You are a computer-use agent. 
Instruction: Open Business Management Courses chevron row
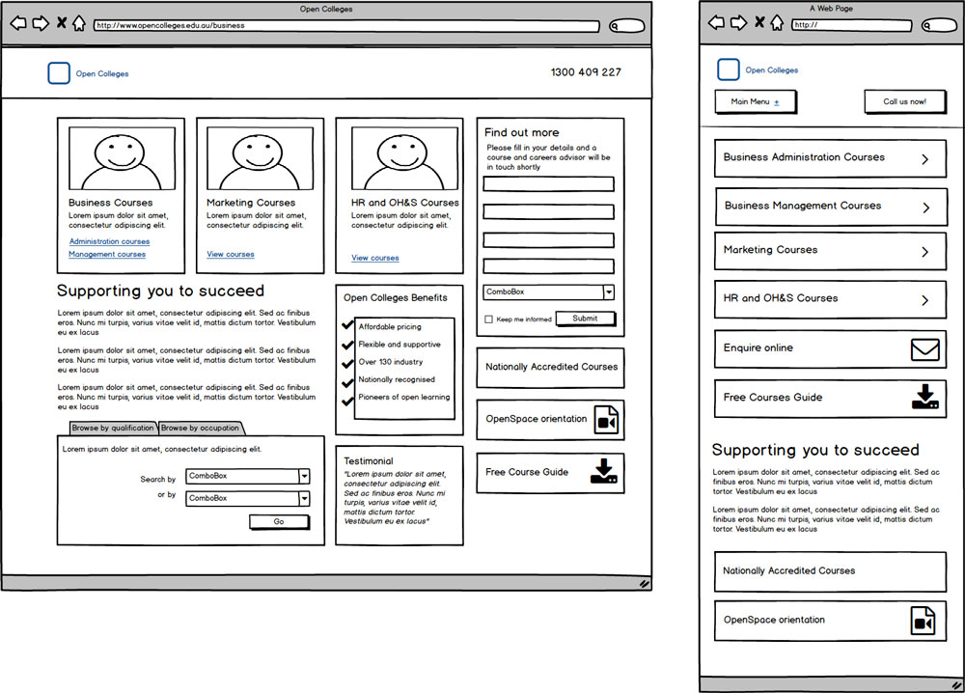click(830, 207)
